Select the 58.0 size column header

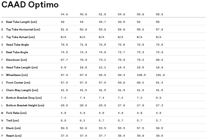(159, 14)
